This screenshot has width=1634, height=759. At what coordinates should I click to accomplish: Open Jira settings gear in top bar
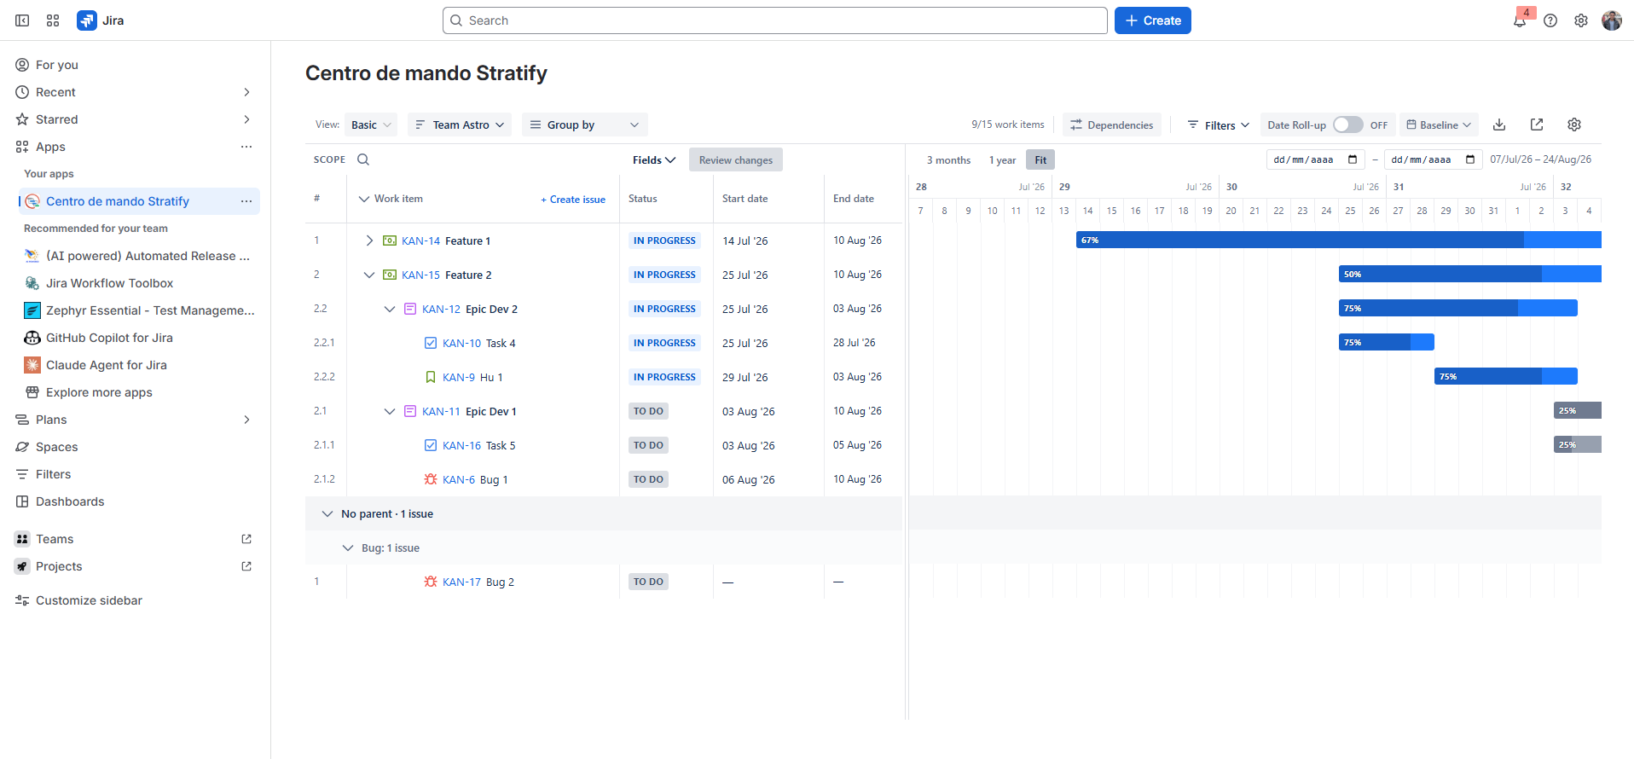(1581, 20)
